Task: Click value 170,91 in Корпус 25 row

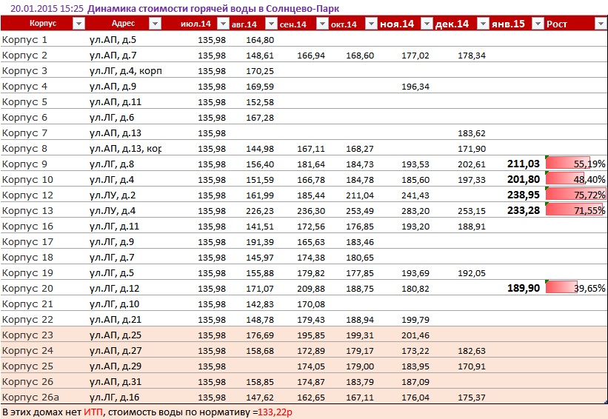Action: coord(472,366)
